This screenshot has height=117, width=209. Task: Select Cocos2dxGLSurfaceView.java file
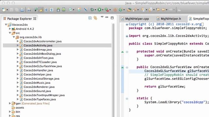(x=43, y=66)
